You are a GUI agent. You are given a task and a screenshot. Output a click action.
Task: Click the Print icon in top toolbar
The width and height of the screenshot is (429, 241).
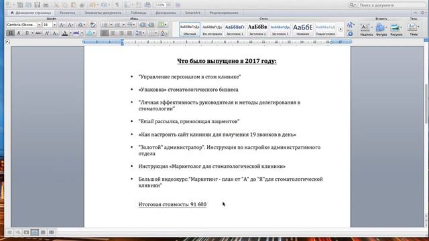tap(46, 5)
